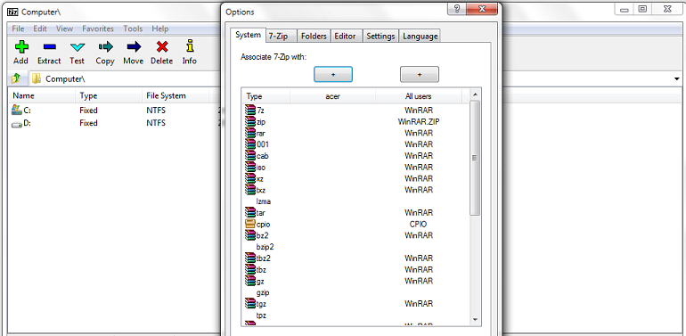This screenshot has height=336, width=686.
Task: Open the Tools menu
Action: coord(133,29)
